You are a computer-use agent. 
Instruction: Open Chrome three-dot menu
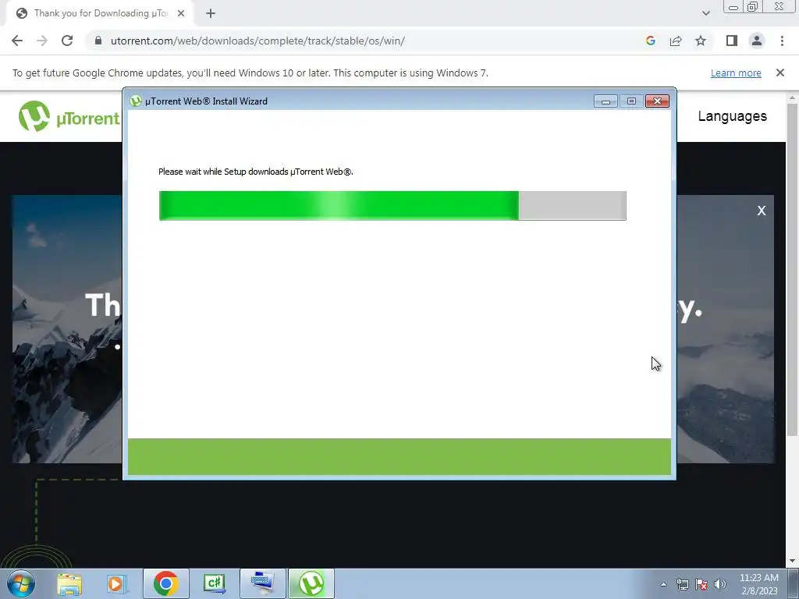(x=782, y=41)
